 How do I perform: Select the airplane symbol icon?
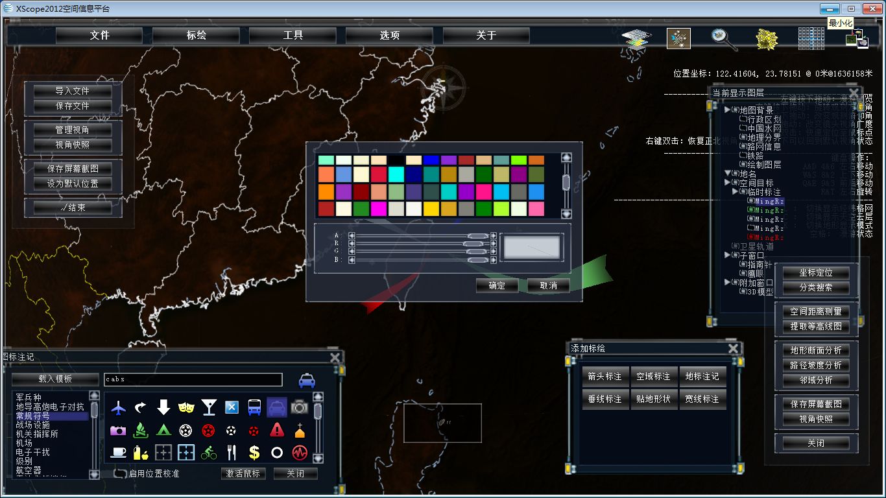119,407
